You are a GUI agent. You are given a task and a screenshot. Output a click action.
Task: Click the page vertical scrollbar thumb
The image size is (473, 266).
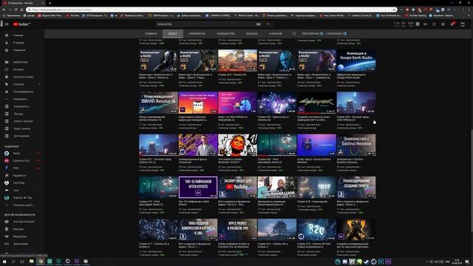tap(472, 180)
